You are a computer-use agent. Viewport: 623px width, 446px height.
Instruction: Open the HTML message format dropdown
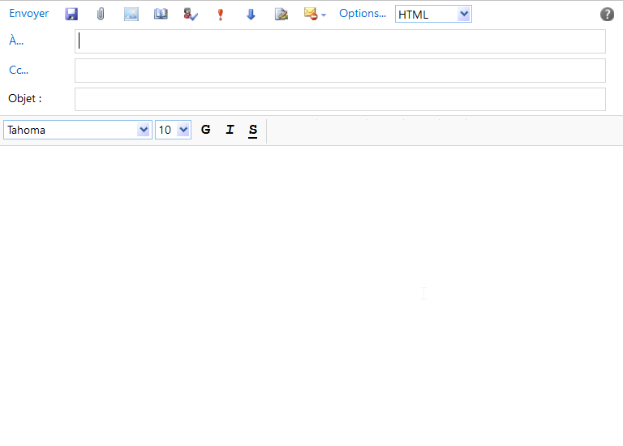(x=433, y=15)
